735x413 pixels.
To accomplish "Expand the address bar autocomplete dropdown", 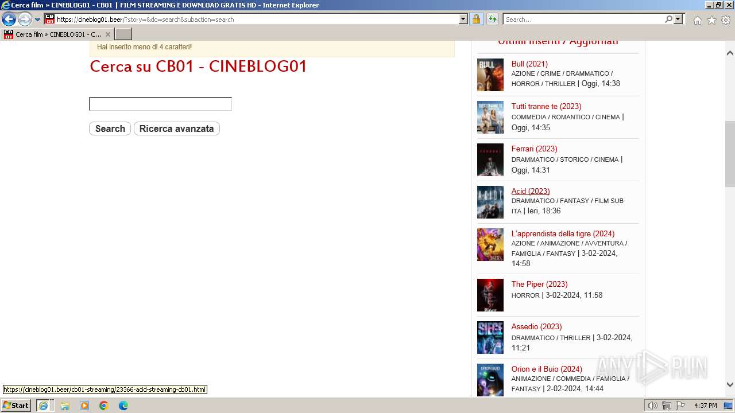I will click(x=463, y=19).
